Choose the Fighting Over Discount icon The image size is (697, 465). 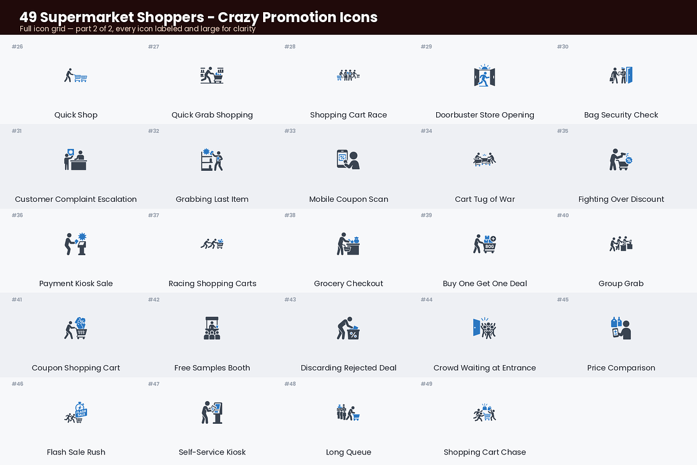tap(621, 160)
